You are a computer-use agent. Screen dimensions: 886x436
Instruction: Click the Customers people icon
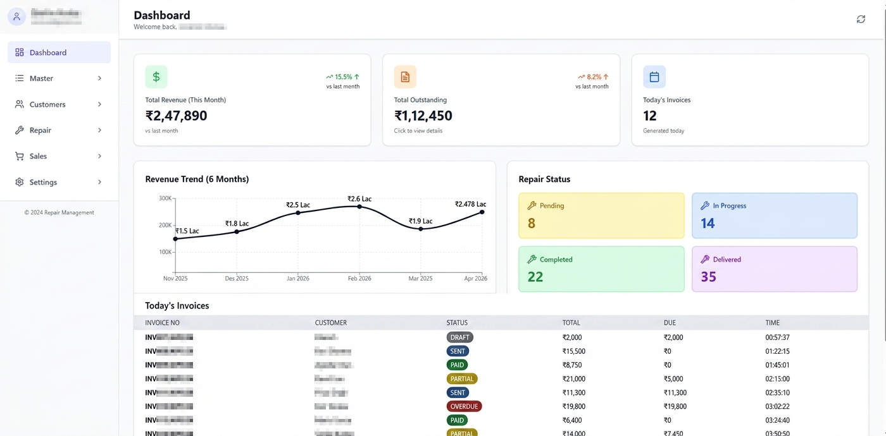point(20,104)
